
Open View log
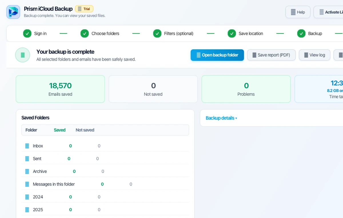click(314, 55)
